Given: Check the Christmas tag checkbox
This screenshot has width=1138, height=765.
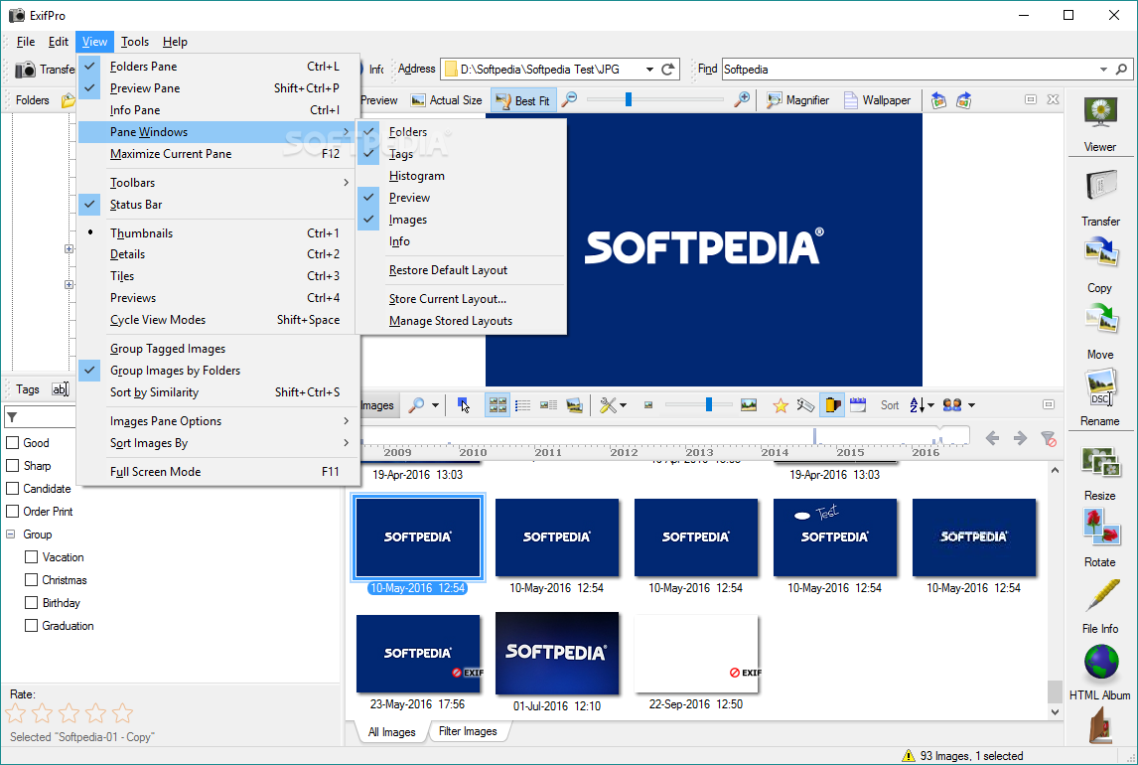Looking at the screenshot, I should tap(31, 580).
